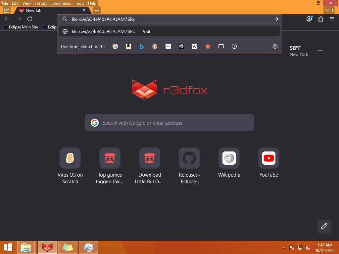Search bookmarks via the star icon
339x254 pixels.
tap(208, 46)
